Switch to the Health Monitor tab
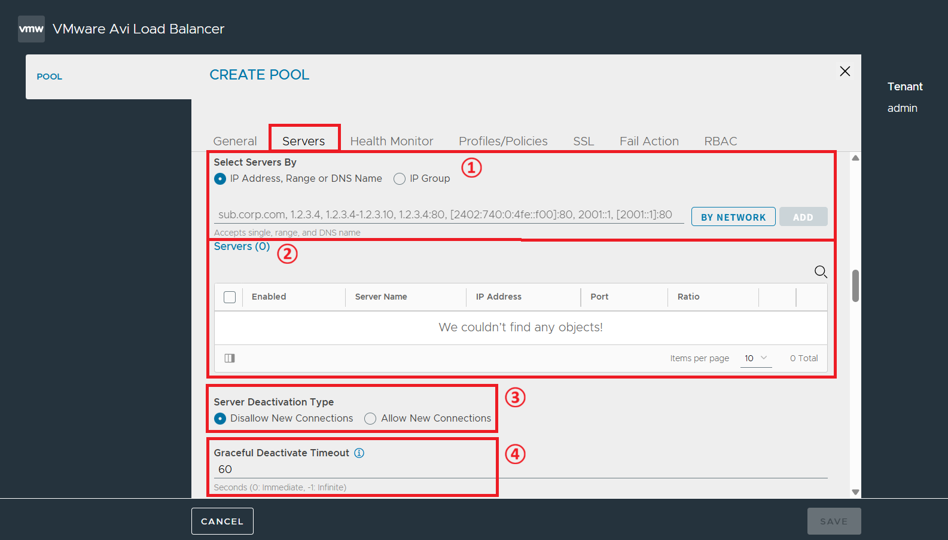 (x=392, y=141)
